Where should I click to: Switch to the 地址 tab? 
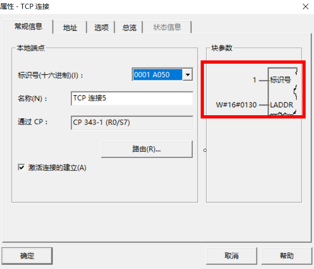[70, 27]
